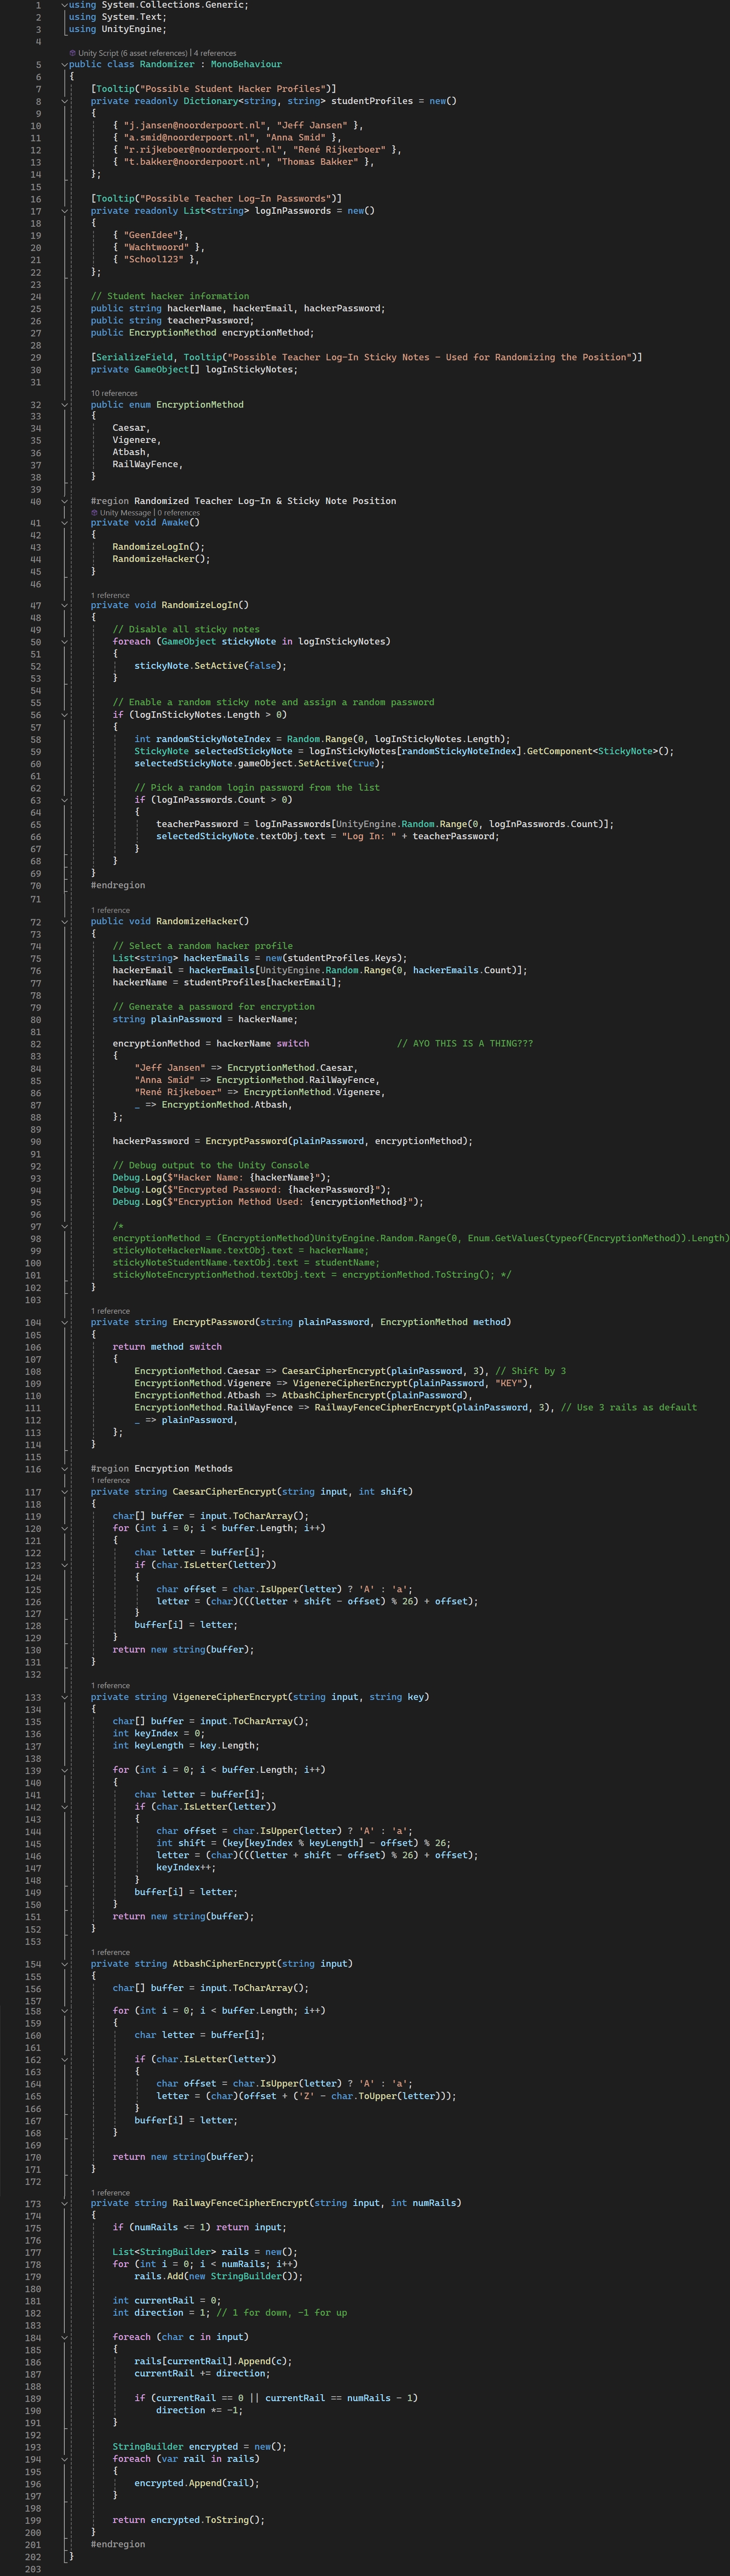Click line number 203 in the gutter
This screenshot has height=2576, width=730.
(33, 2569)
